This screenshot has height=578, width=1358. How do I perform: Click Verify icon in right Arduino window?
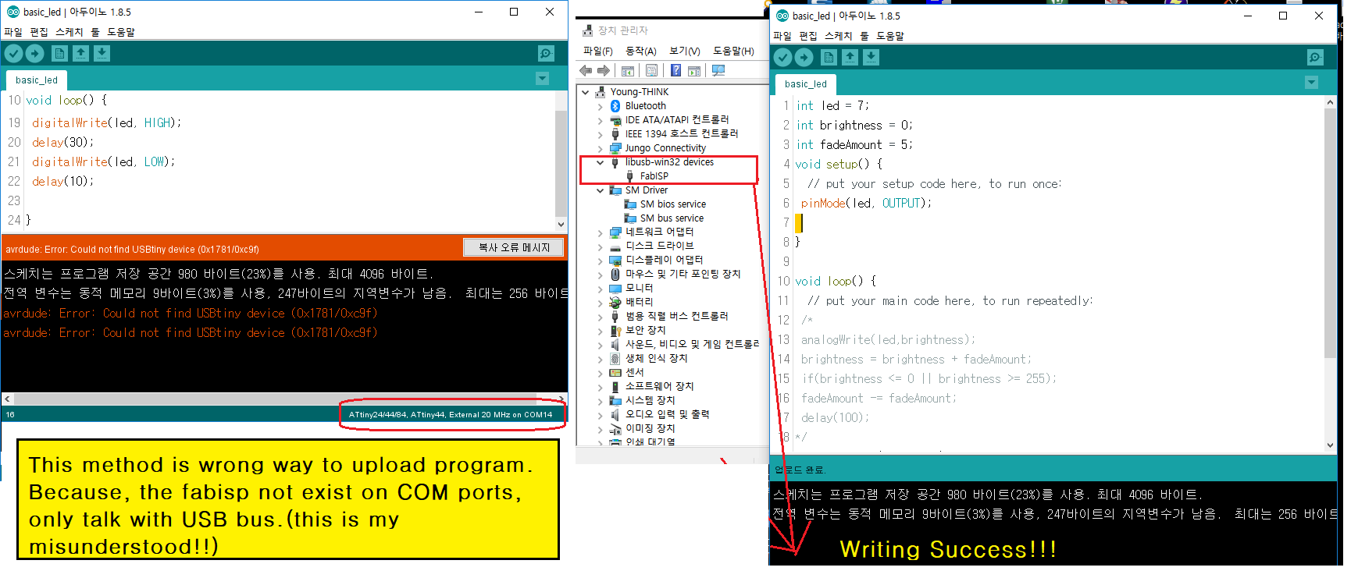coord(782,57)
